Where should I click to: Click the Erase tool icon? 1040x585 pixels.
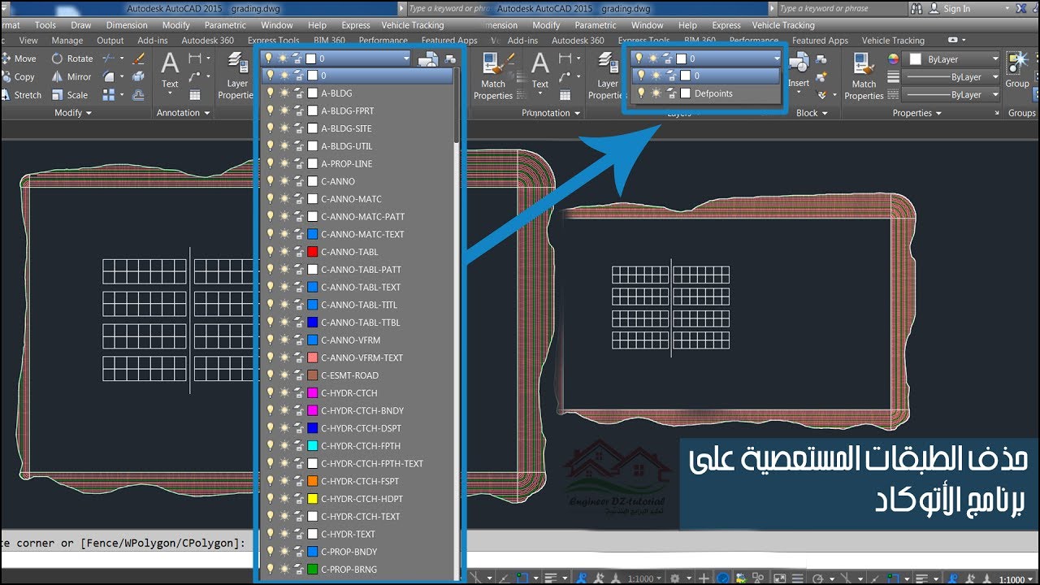click(x=138, y=58)
